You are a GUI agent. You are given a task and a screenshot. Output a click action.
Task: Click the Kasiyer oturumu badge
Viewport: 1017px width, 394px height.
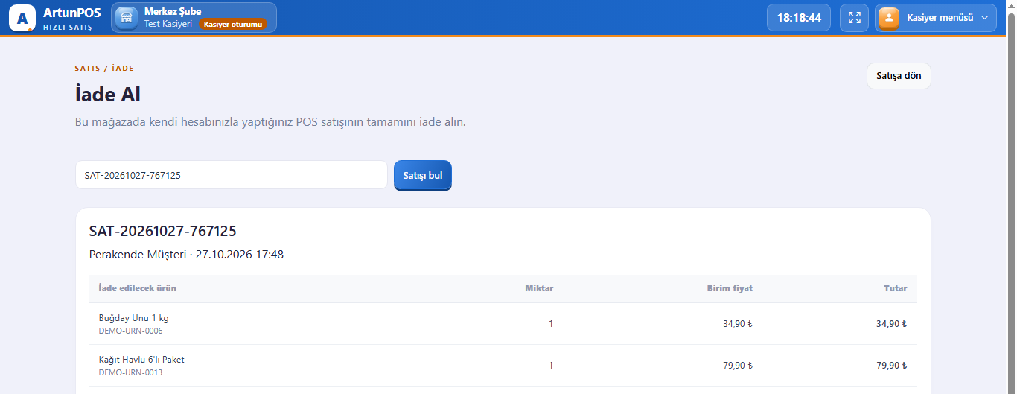pos(232,24)
